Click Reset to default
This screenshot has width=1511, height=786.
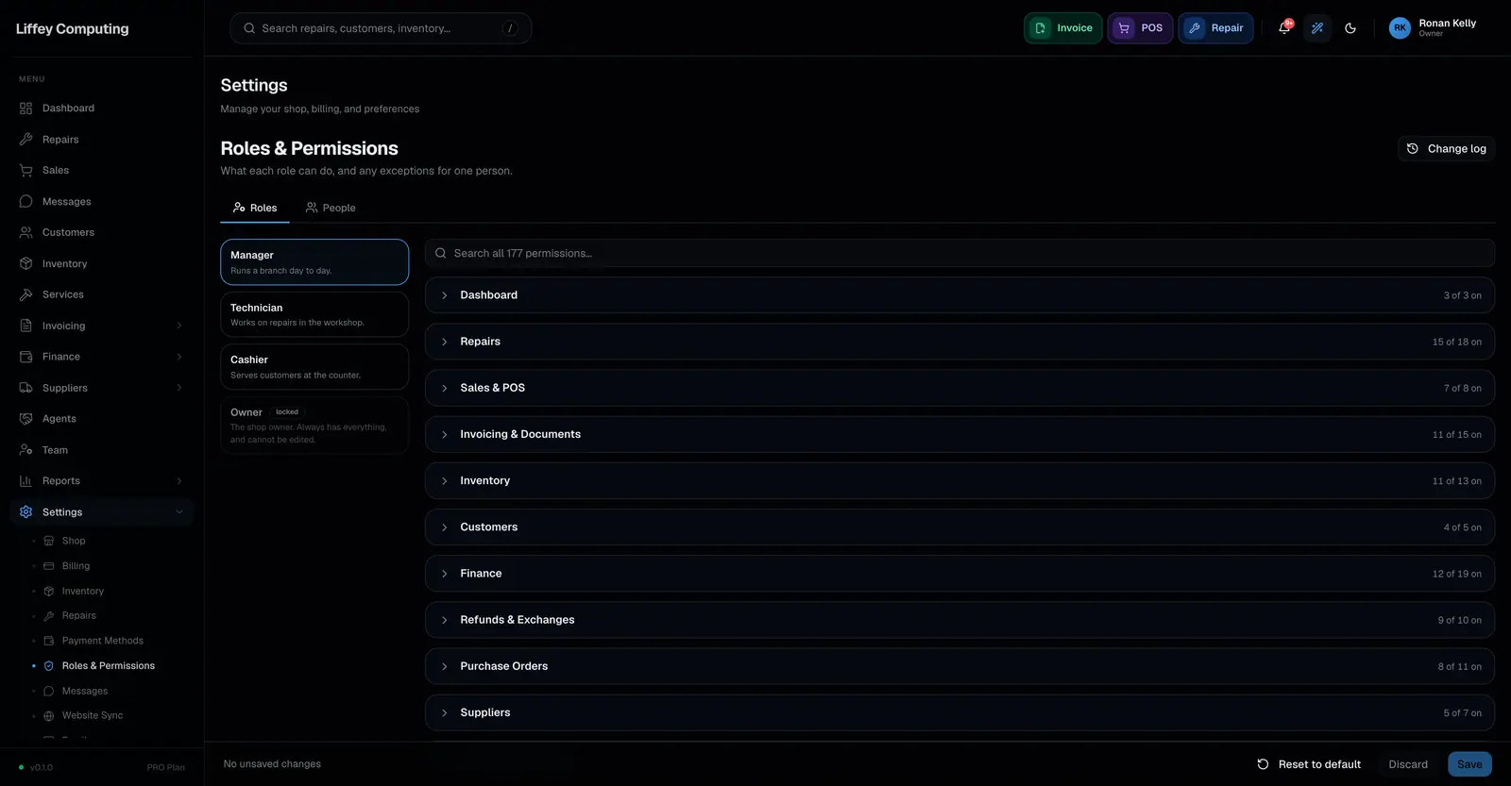[x=1309, y=764]
